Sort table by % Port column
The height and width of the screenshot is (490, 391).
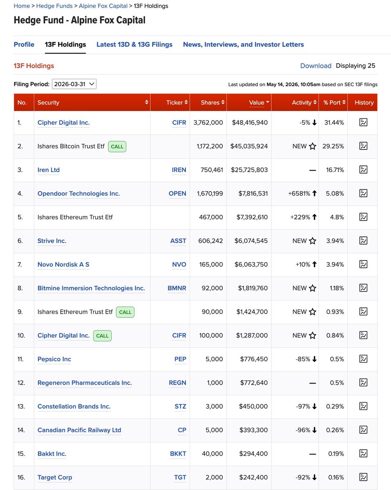[333, 102]
